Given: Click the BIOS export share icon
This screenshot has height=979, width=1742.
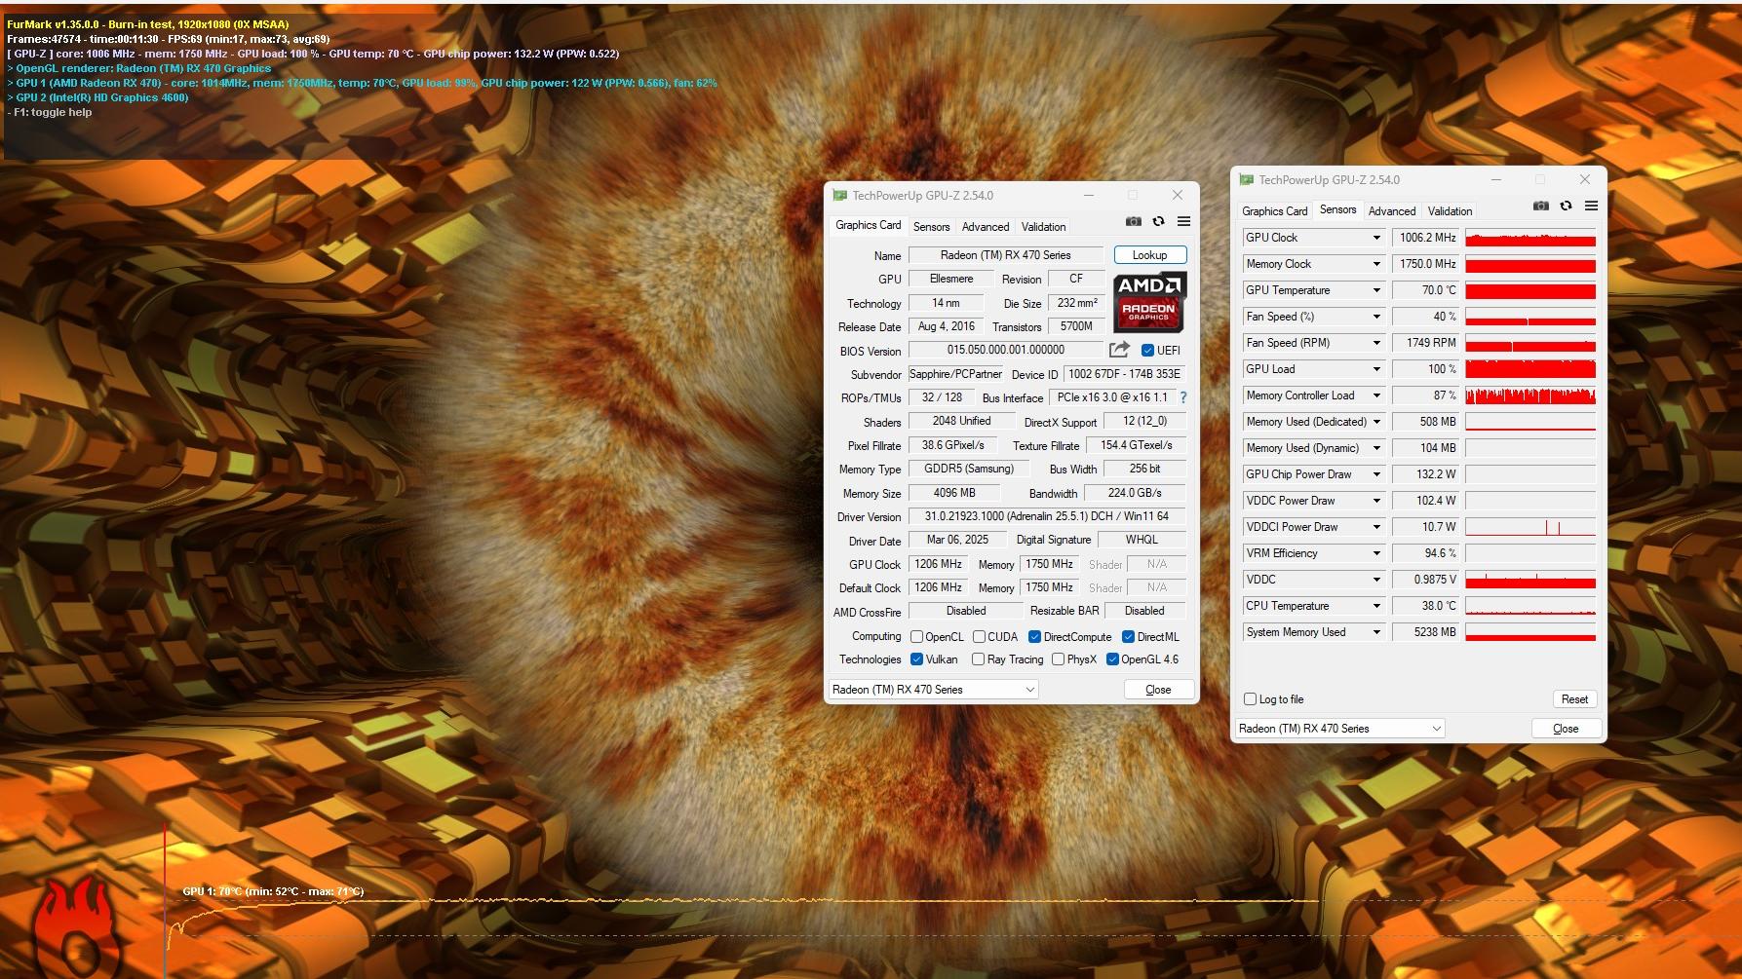Looking at the screenshot, I should pyautogui.click(x=1119, y=350).
